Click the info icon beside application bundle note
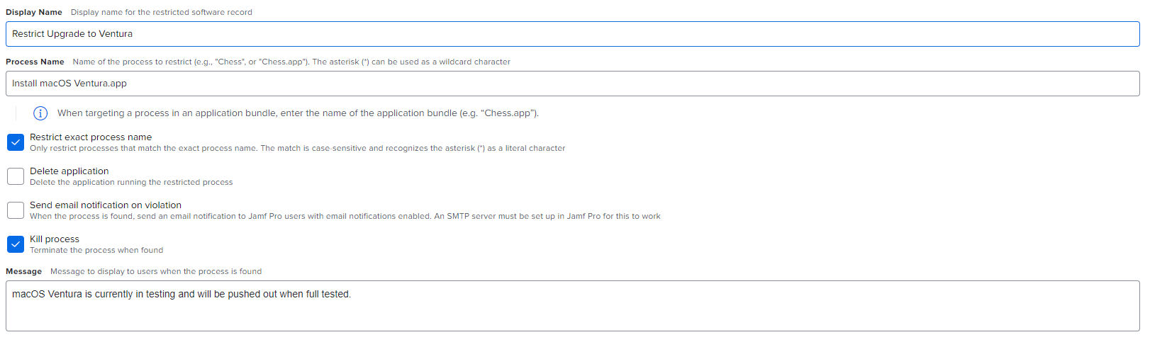The image size is (1150, 342). (x=40, y=113)
